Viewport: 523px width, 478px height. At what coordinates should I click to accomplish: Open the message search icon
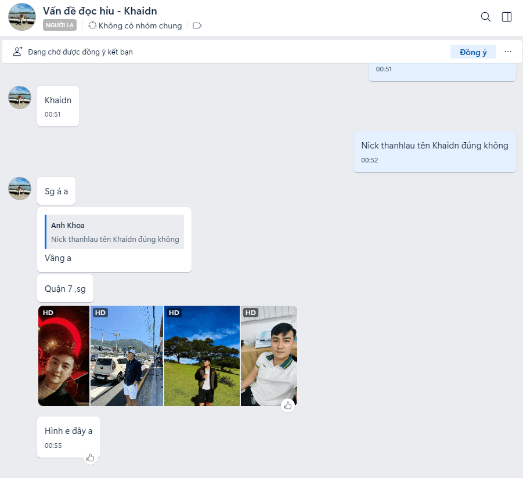[x=486, y=17]
